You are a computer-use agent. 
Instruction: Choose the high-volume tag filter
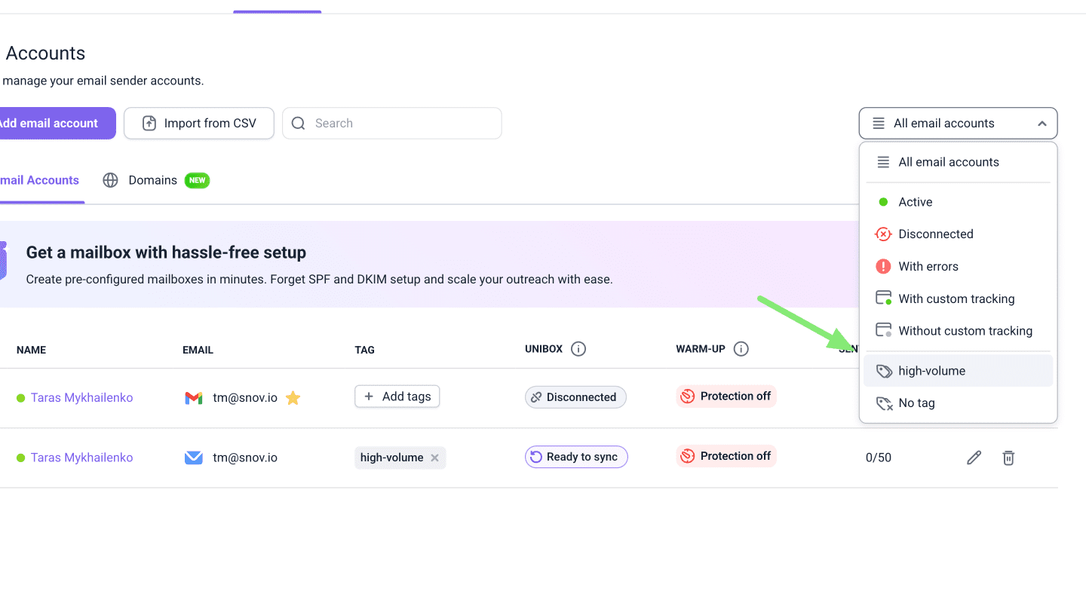tap(931, 371)
